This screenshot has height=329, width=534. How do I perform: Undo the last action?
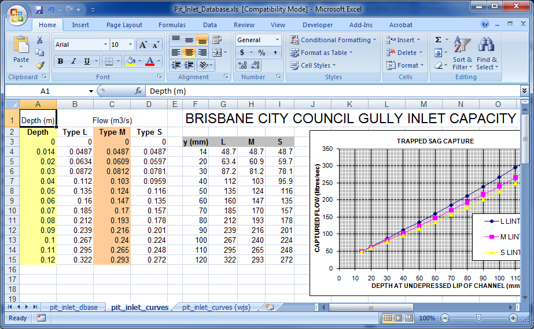click(x=51, y=9)
